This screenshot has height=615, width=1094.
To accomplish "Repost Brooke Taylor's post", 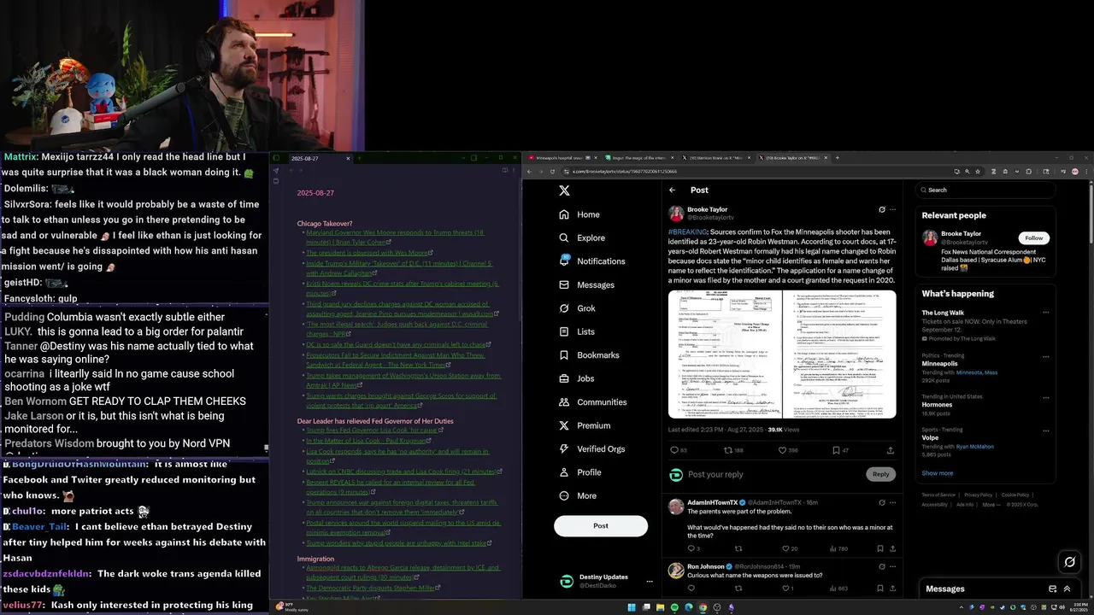I will click(x=728, y=450).
